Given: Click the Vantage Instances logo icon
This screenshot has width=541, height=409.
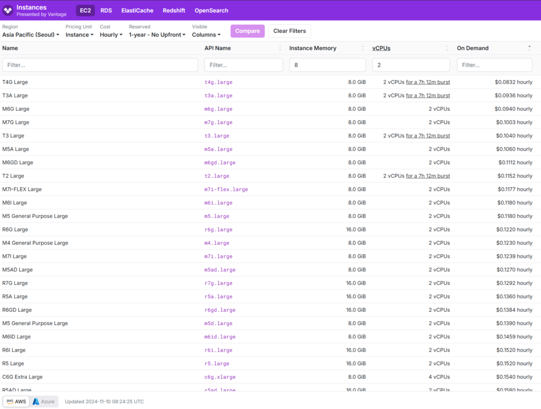Looking at the screenshot, I should point(7,11).
